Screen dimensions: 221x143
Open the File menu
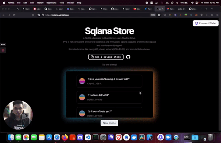tap(19, 3)
